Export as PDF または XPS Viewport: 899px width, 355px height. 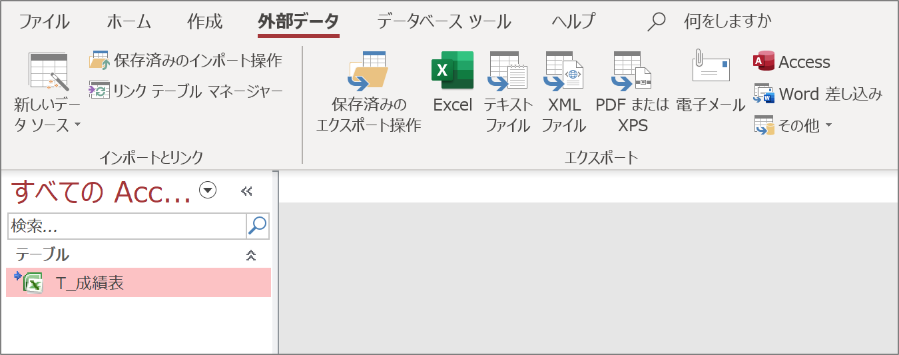(x=632, y=93)
